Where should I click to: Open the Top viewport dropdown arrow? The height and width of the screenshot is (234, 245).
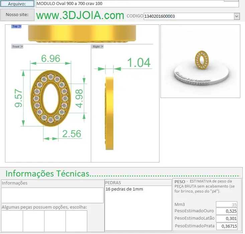click(20, 26)
